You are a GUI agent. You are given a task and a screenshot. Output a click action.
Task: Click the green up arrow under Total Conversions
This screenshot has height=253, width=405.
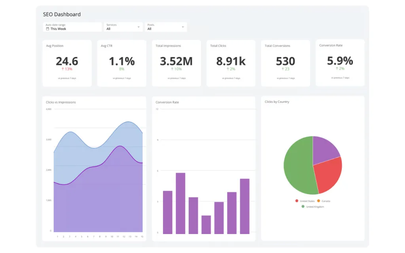point(282,69)
